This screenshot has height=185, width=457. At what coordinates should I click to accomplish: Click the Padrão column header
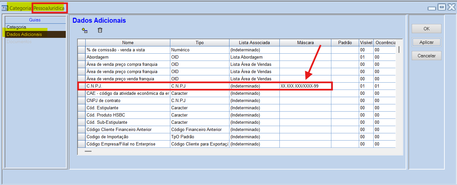point(345,42)
